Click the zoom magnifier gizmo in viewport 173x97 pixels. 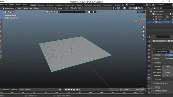tap(143, 27)
